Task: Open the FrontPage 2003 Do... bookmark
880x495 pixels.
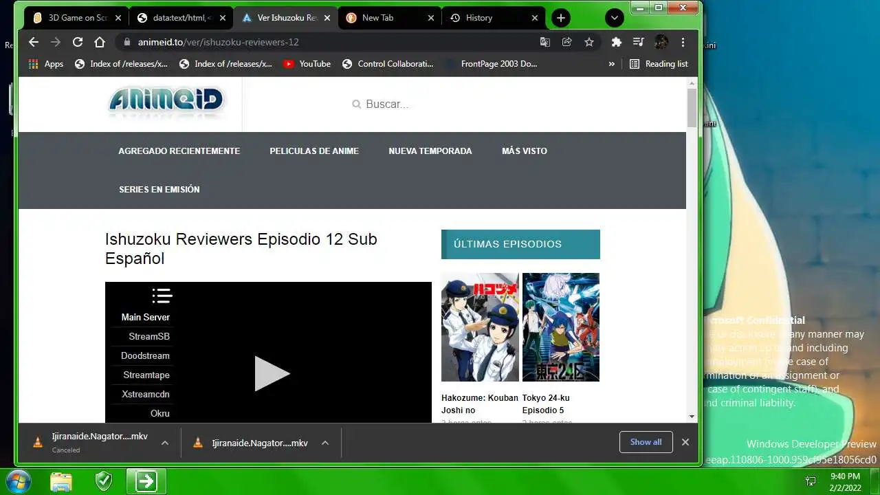Action: pyautogui.click(x=492, y=64)
